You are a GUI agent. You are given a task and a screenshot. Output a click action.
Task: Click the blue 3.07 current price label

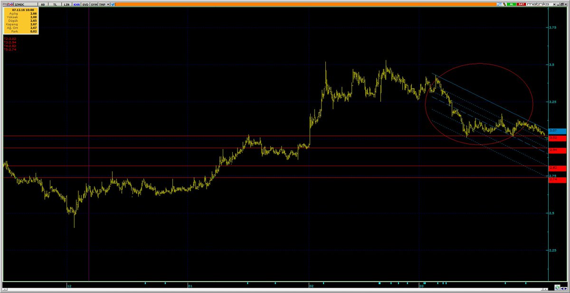point(557,131)
